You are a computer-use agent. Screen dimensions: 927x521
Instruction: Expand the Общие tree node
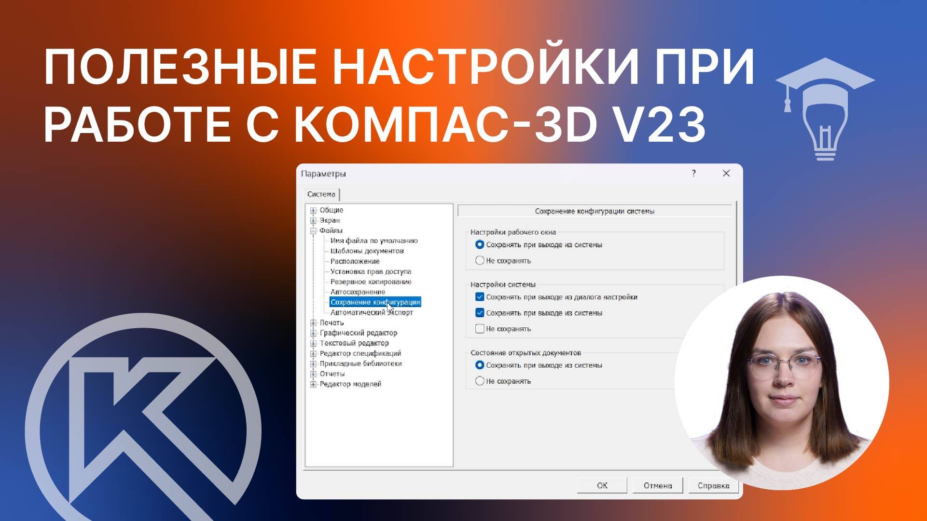[x=313, y=211]
